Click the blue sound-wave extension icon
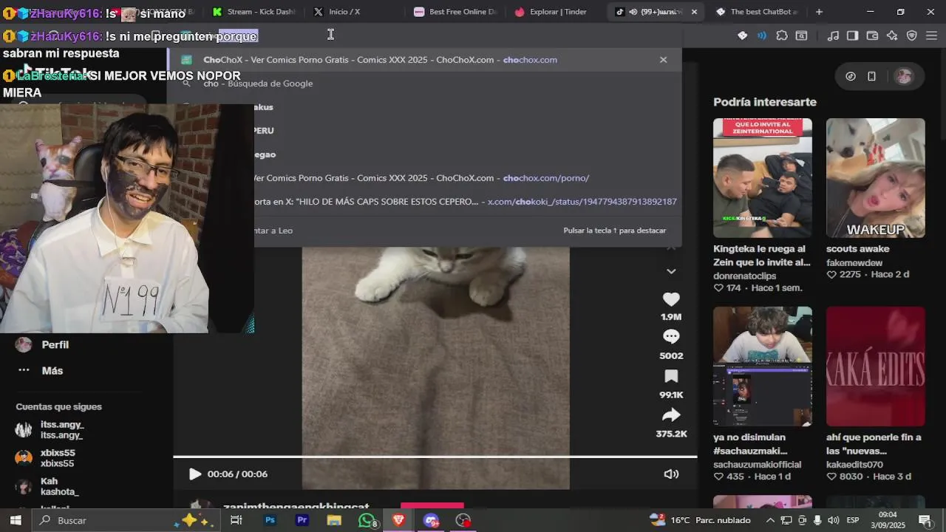This screenshot has width=946, height=532. 762,35
